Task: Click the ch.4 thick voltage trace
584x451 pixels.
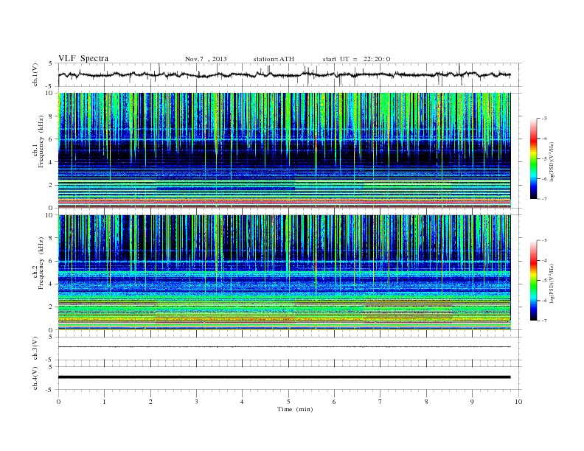Action: pyautogui.click(x=285, y=377)
